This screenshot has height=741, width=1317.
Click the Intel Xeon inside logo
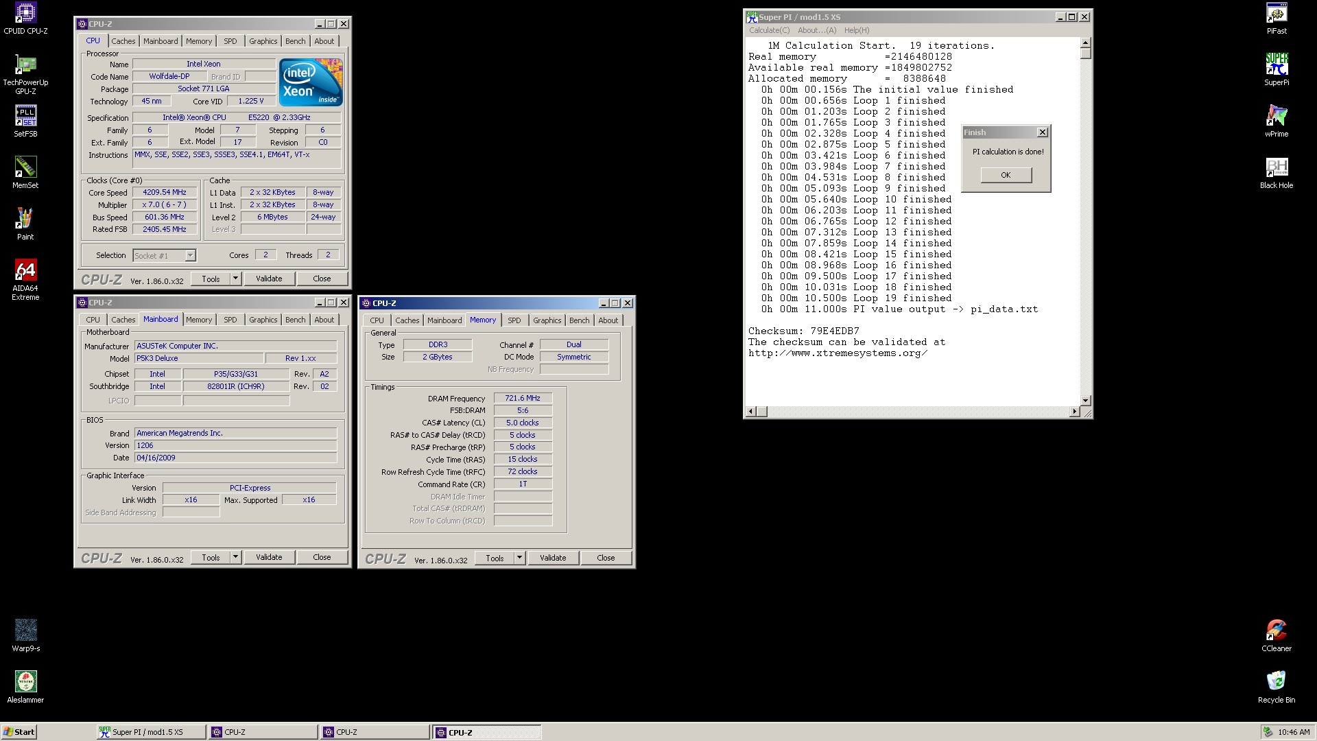311,82
